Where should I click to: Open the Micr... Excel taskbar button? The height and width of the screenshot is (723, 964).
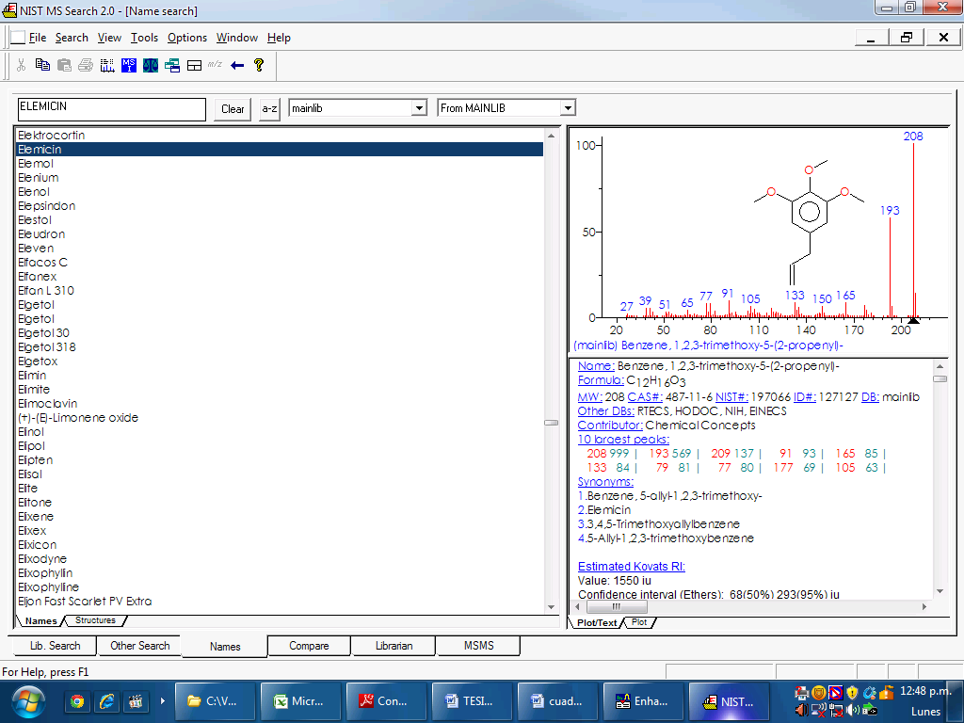tap(300, 701)
